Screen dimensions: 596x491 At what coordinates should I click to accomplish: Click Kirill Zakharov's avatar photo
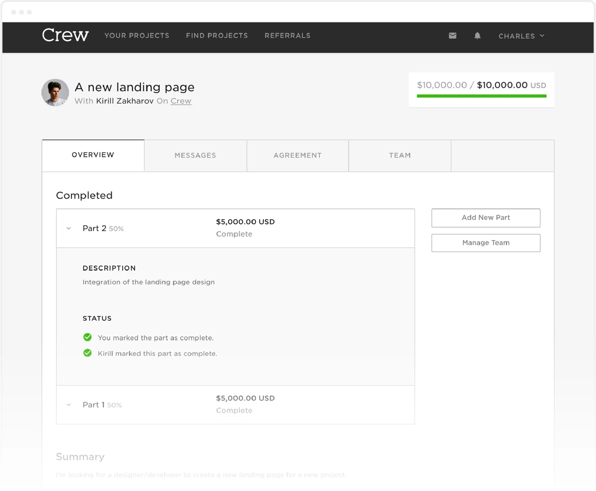(x=55, y=92)
